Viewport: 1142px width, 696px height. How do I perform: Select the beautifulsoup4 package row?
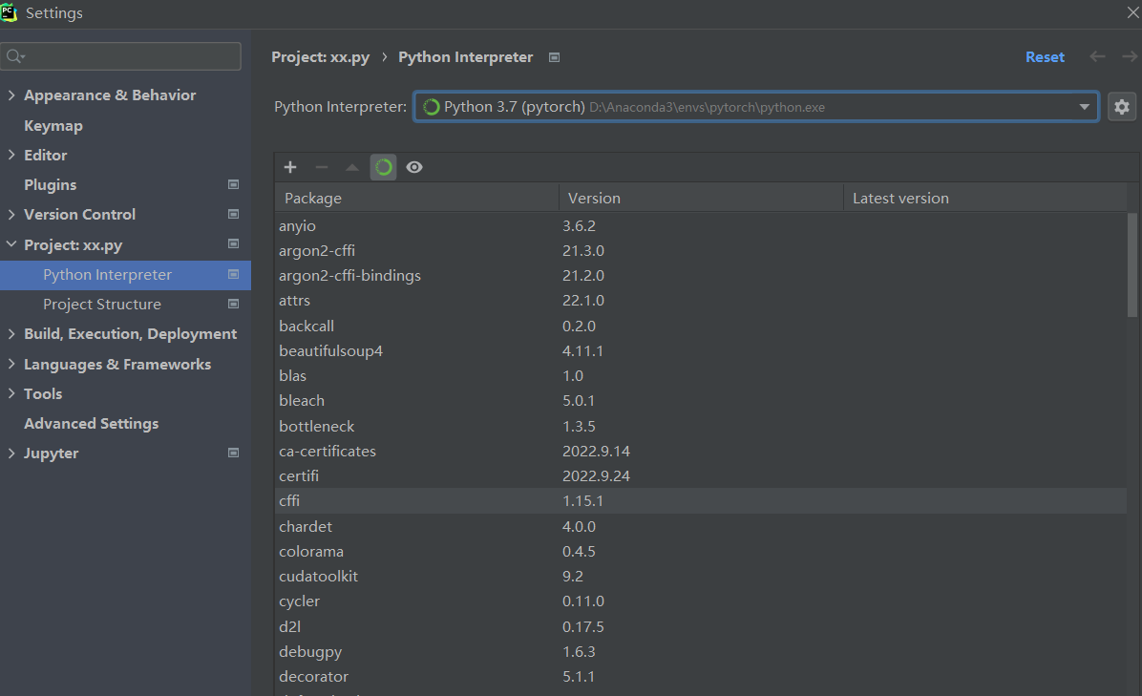(701, 350)
